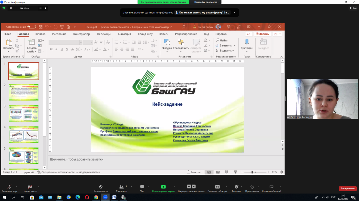
Task: Click the Undo arrow icon
Action: pos(47,27)
